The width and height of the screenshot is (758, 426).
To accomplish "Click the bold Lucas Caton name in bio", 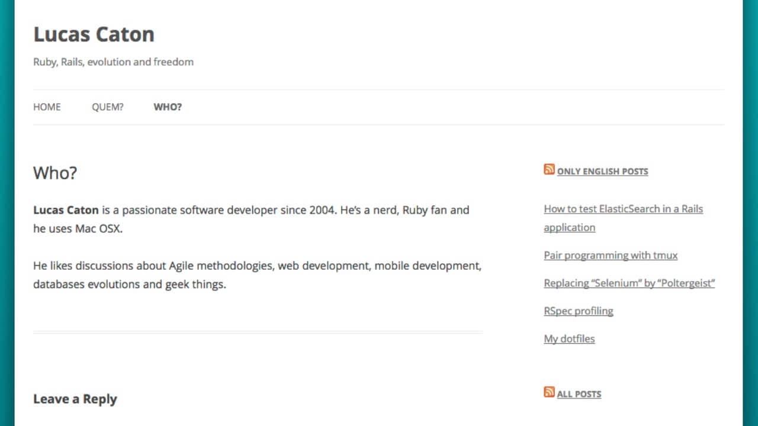I will point(66,210).
